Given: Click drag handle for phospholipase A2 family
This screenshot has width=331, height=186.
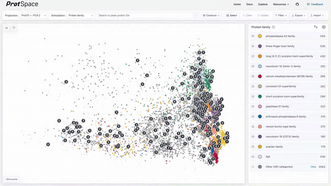Looking at the screenshot, I should (x=253, y=36).
